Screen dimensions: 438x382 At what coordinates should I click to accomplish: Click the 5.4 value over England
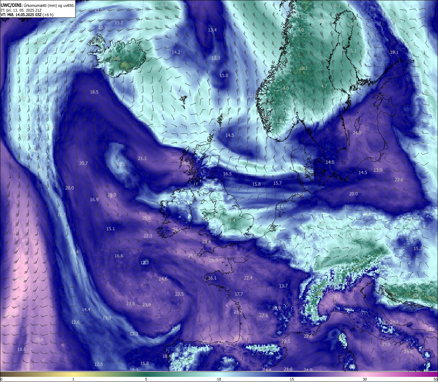232,221
